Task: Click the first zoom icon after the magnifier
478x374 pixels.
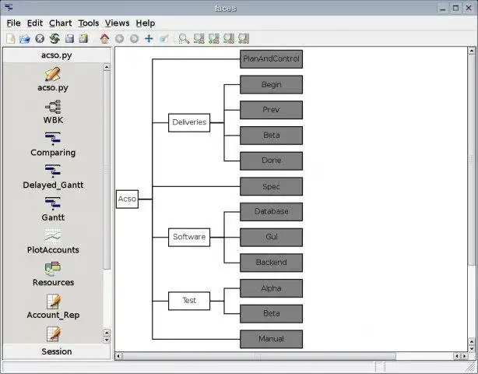Action: (x=199, y=39)
